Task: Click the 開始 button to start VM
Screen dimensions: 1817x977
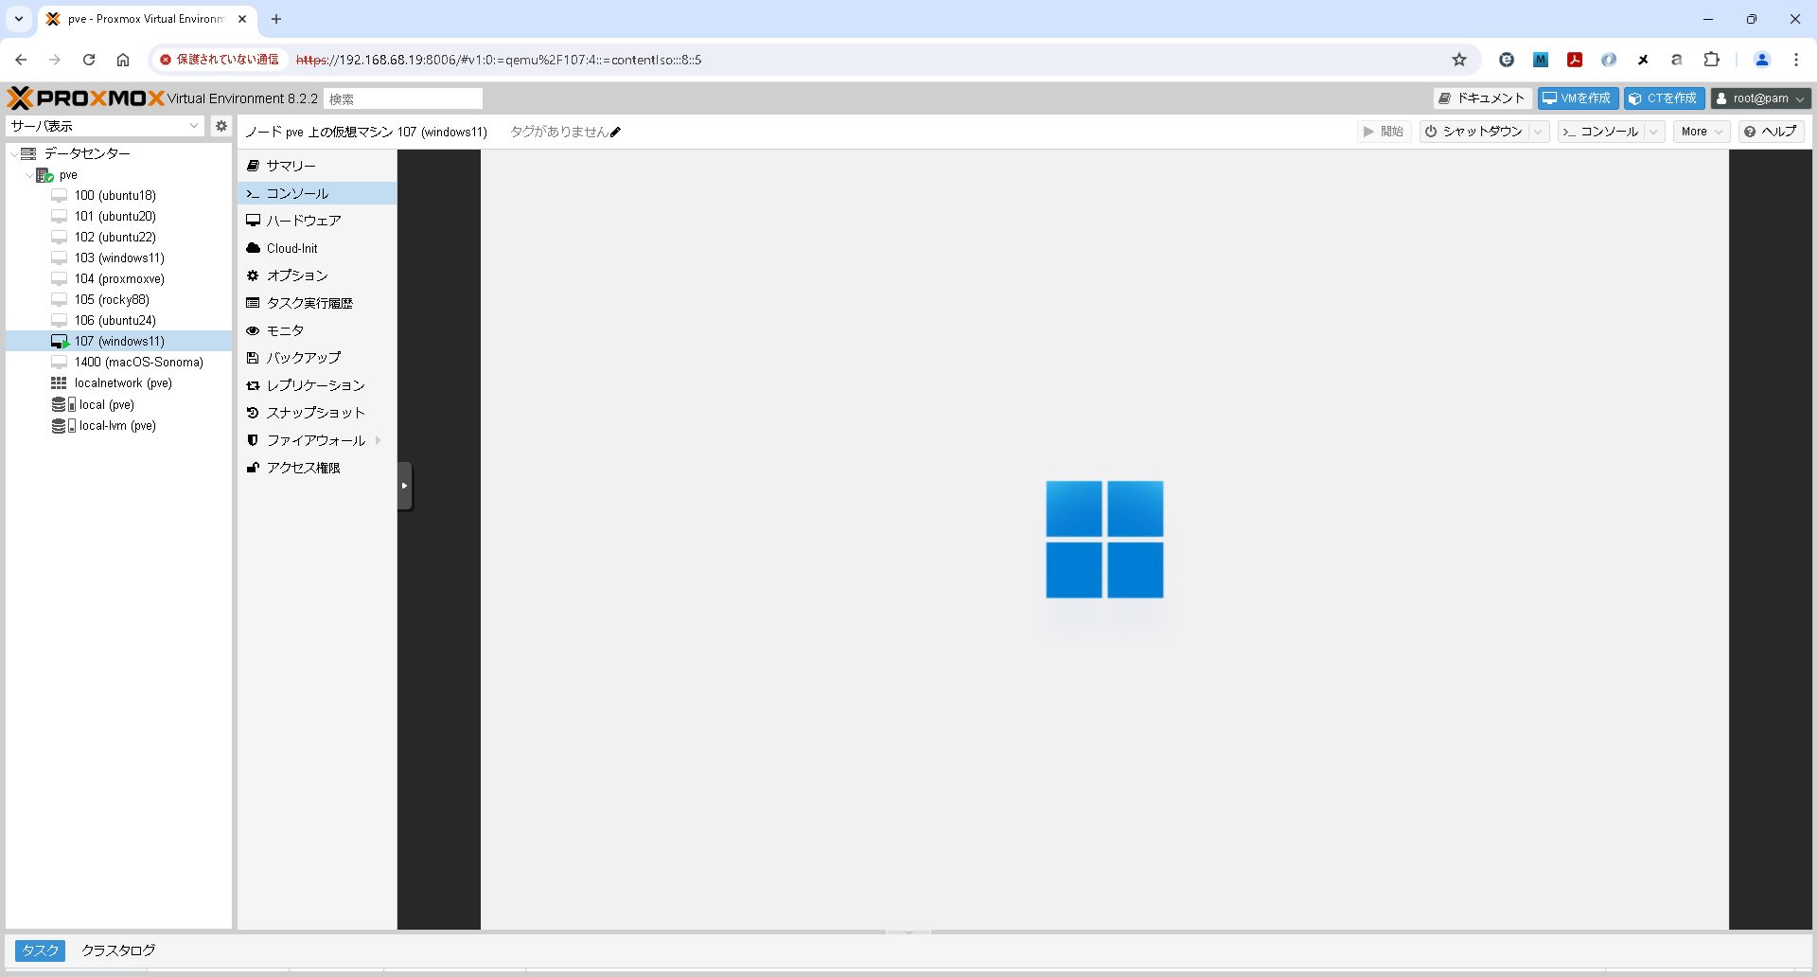Action: coord(1384,132)
